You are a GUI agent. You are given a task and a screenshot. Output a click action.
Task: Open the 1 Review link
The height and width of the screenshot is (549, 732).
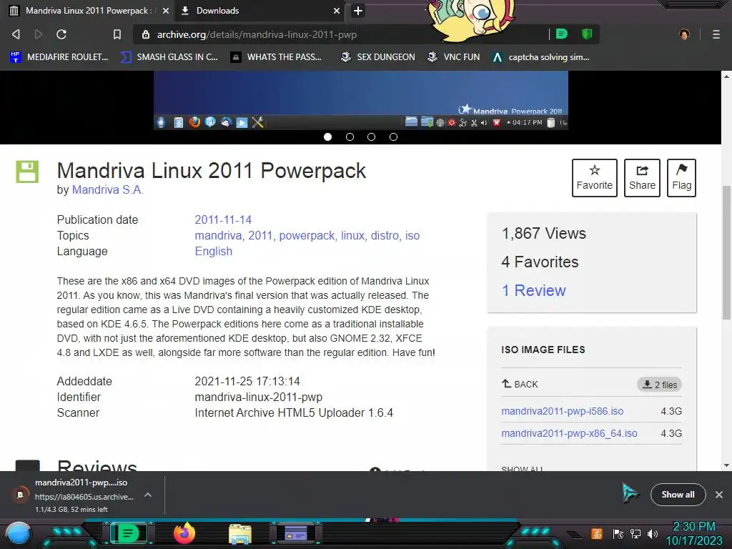pos(533,290)
